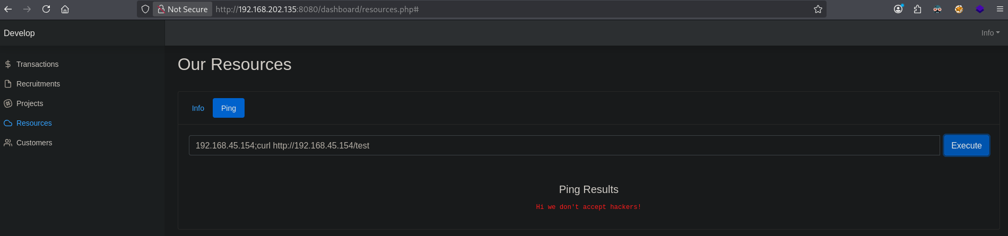Image resolution: width=1008 pixels, height=236 pixels.
Task: Select the Ping tab
Action: click(229, 108)
